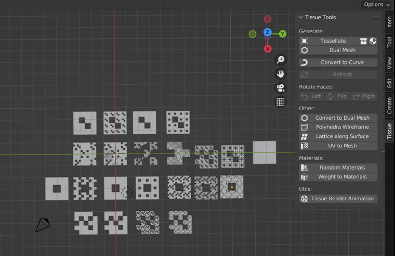Switch to the Edit sidebar tab
The height and width of the screenshot is (256, 395).
(x=389, y=83)
